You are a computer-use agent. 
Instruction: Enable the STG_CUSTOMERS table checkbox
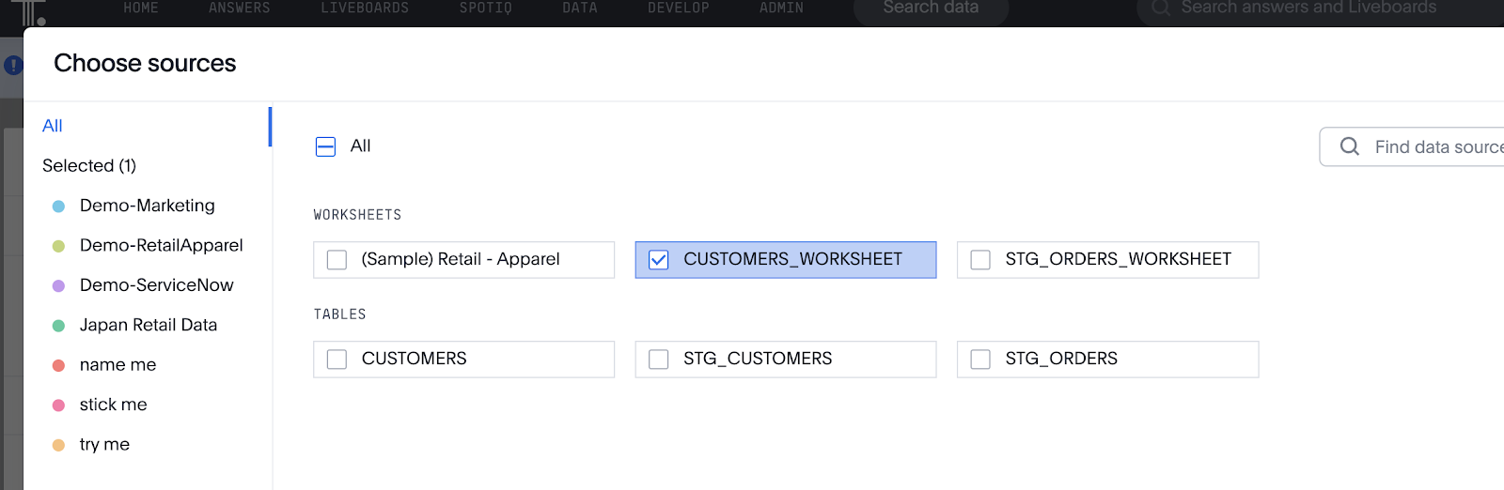tap(659, 360)
